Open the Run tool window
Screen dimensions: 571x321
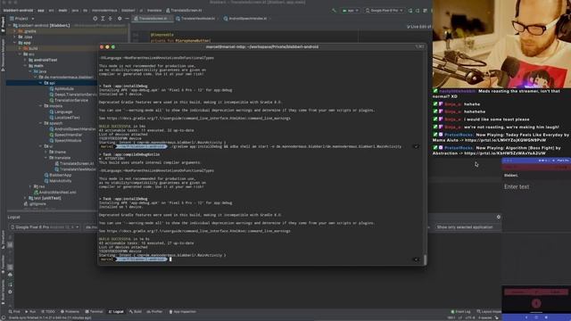coord(30,311)
